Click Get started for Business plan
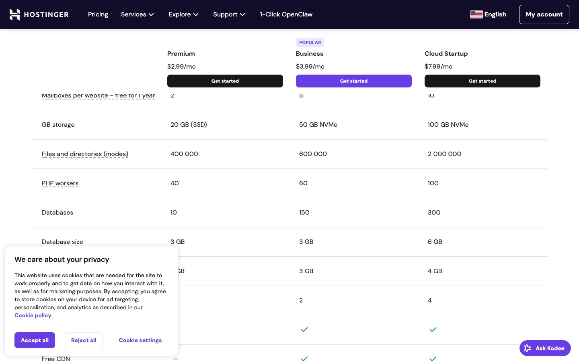The image size is (579, 361). [x=353, y=81]
